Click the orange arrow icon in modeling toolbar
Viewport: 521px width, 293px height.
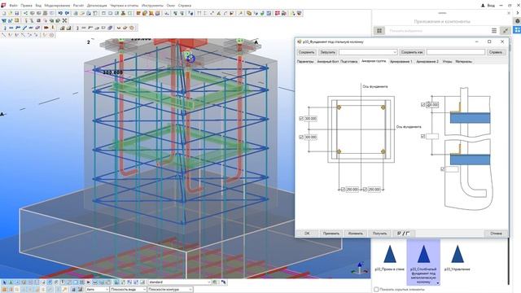pyautogui.click(x=46, y=28)
